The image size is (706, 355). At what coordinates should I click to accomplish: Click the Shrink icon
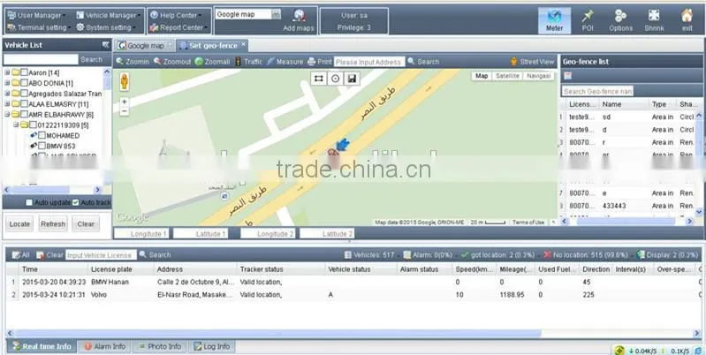click(654, 20)
